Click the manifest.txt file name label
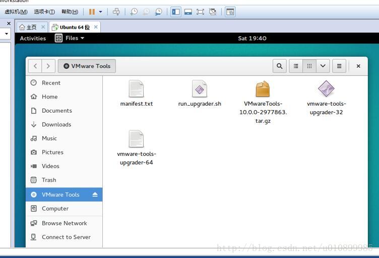The height and width of the screenshot is (258, 379). 136,104
